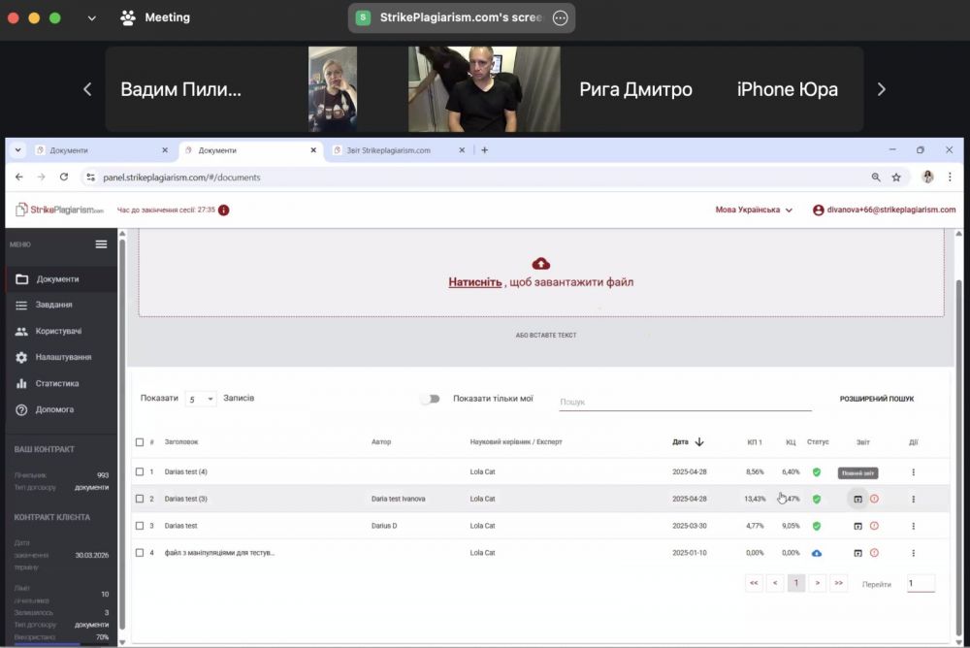Screen dimensions: 970x648
Task: Go to next page with > button
Action: click(x=817, y=583)
